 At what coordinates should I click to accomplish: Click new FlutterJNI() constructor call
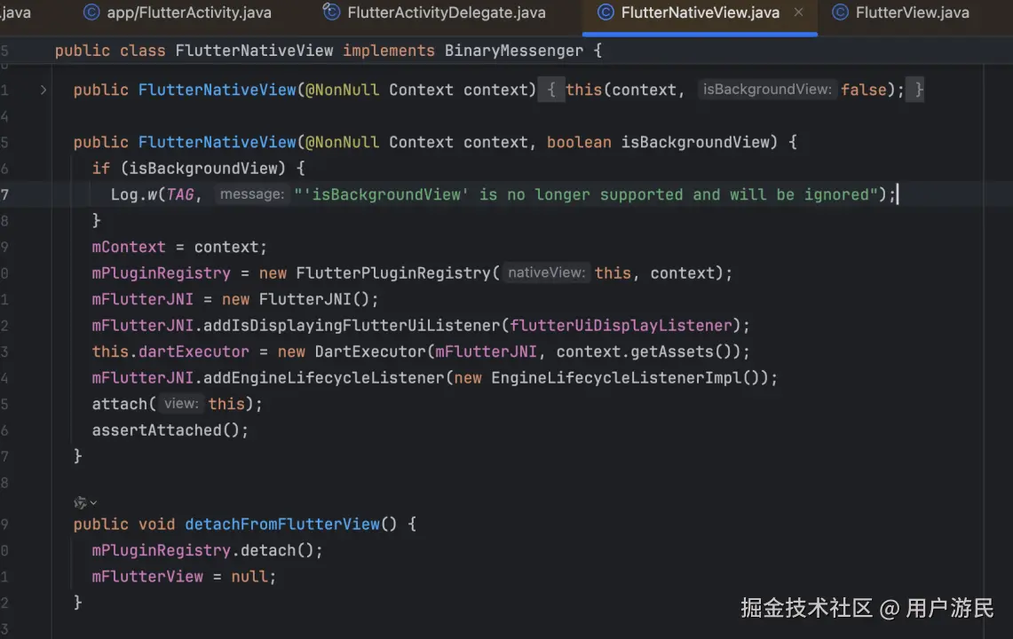click(300, 299)
